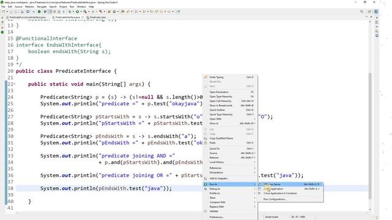Select Java Application In Container option

pos(290,193)
